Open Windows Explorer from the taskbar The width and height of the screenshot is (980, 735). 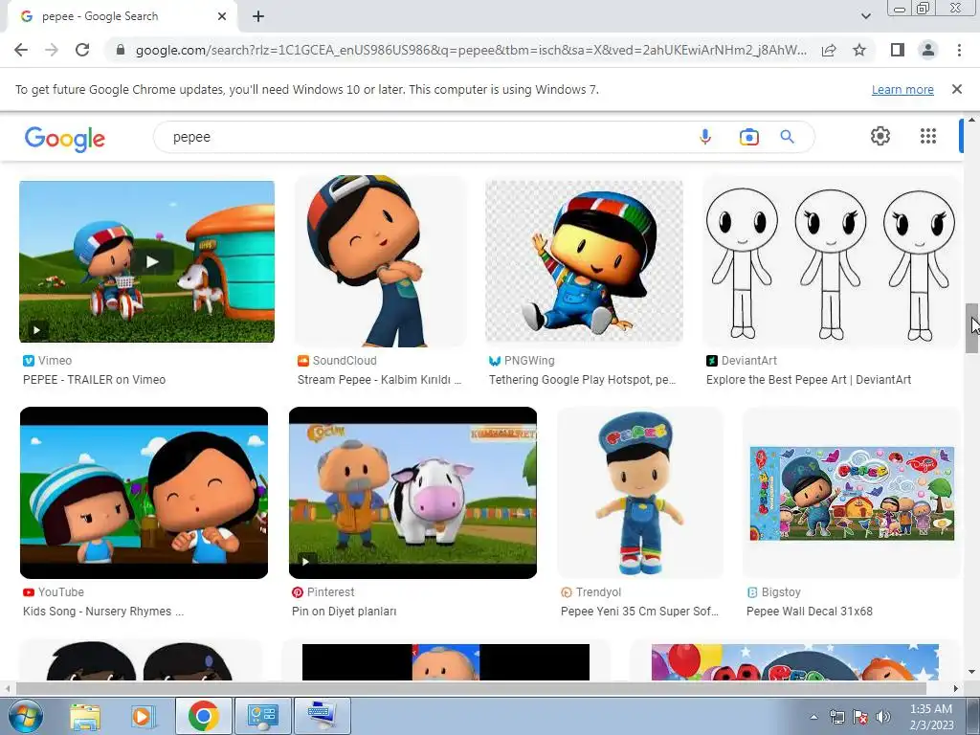coord(85,716)
